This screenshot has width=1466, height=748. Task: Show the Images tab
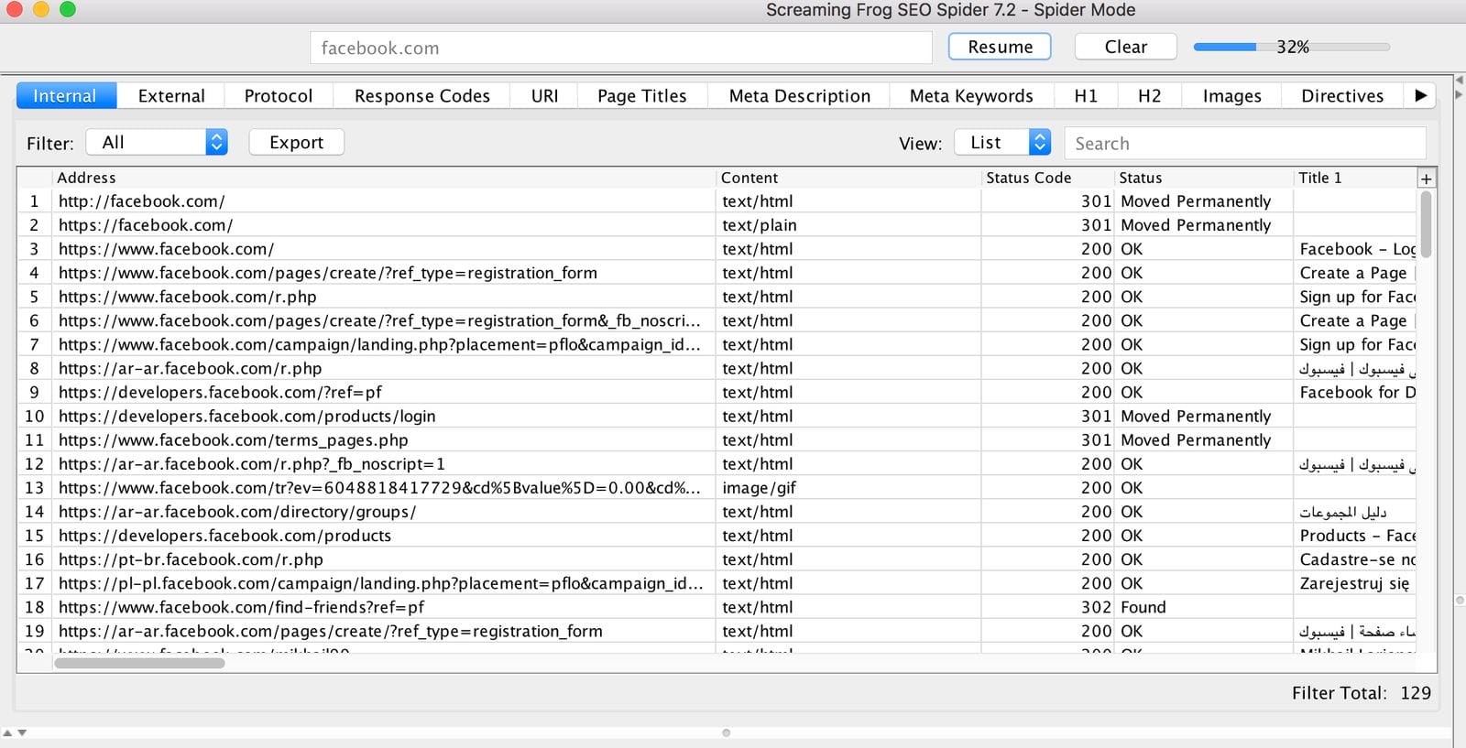point(1231,96)
